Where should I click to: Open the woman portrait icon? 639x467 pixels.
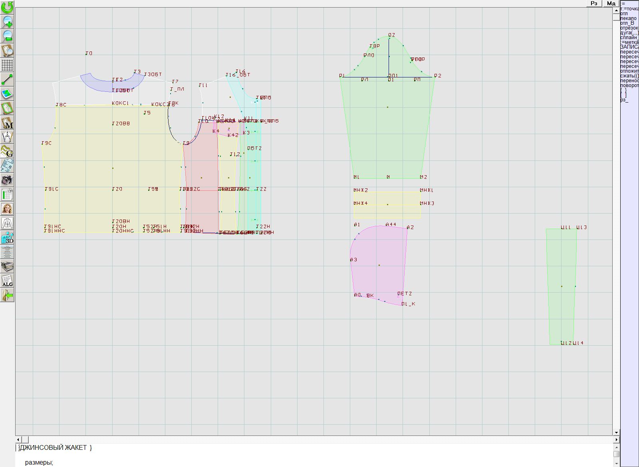7,209
